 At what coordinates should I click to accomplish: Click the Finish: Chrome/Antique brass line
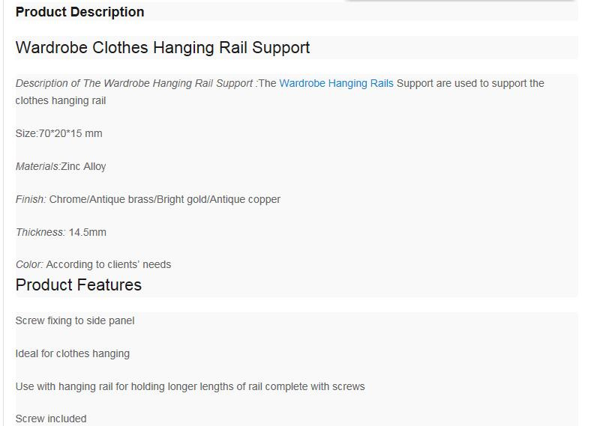(x=148, y=199)
